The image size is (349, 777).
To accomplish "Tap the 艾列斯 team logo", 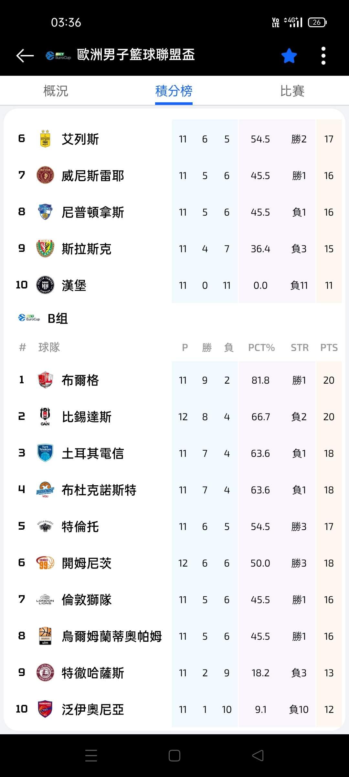I will (45, 139).
